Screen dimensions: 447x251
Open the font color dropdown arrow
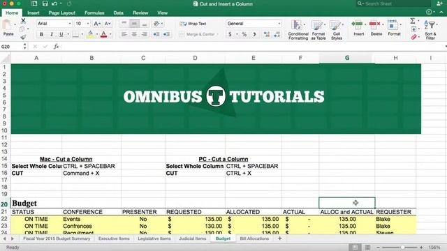[110, 34]
